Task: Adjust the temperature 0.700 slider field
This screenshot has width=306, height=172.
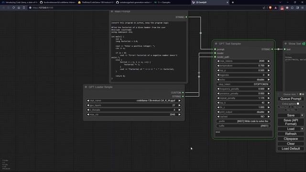Action: click(x=243, y=66)
